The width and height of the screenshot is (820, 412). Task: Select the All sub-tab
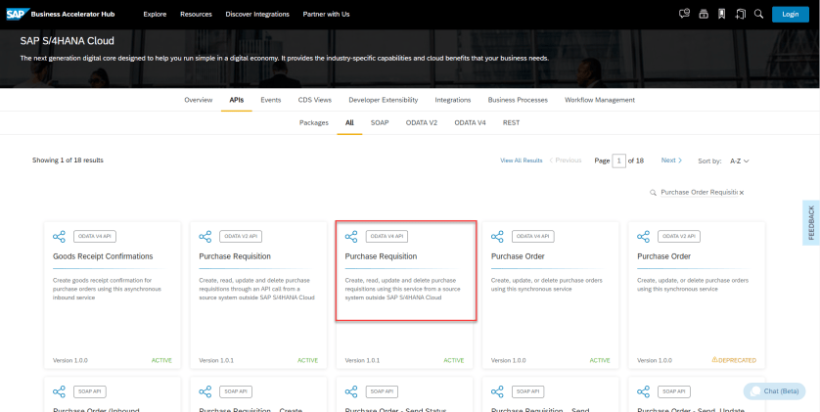click(x=349, y=123)
